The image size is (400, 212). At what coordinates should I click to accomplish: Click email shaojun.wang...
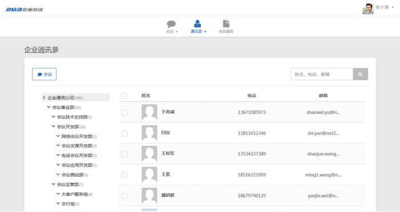323,154
